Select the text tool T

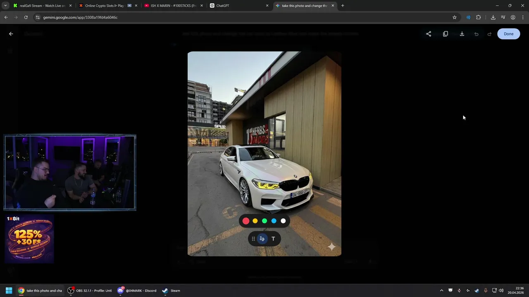click(x=273, y=239)
